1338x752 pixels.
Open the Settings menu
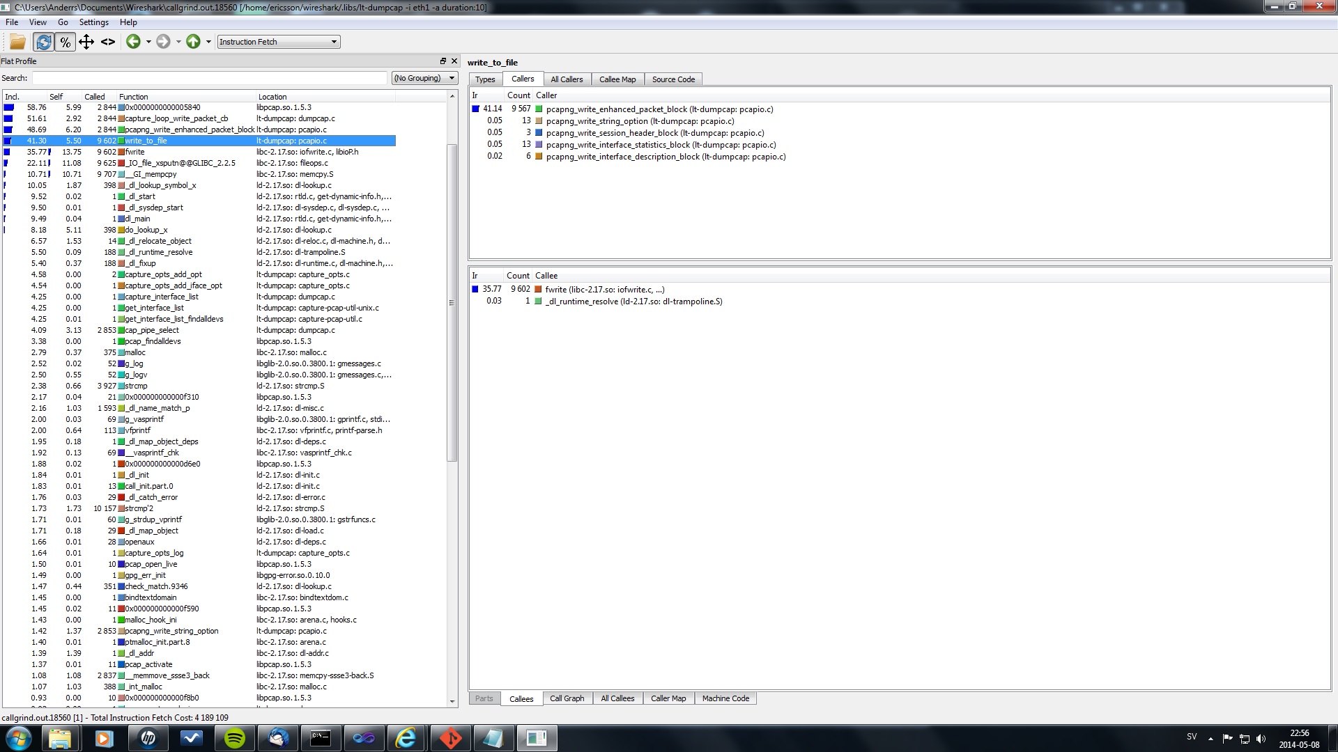[93, 22]
